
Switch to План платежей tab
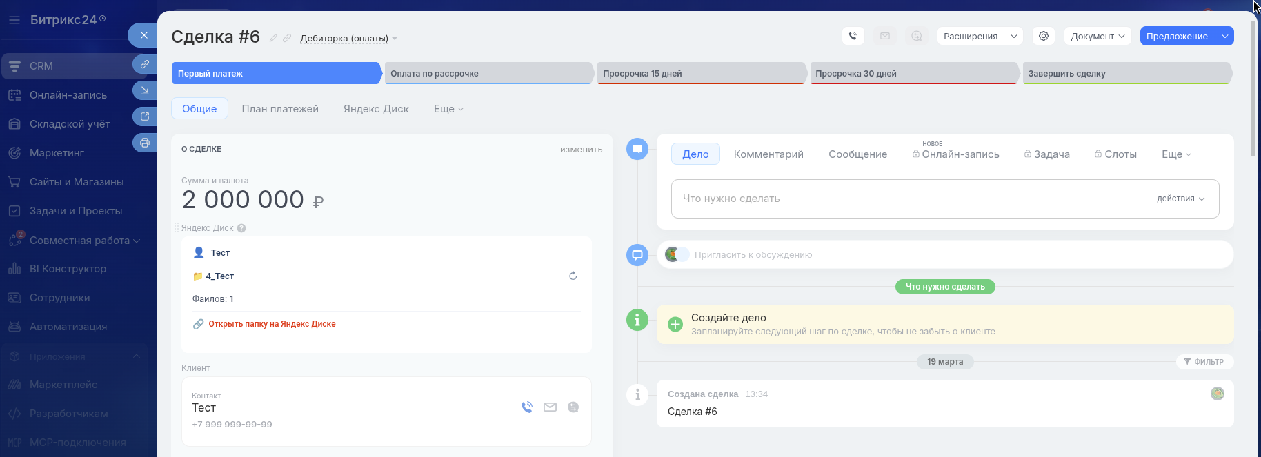pyautogui.click(x=280, y=109)
